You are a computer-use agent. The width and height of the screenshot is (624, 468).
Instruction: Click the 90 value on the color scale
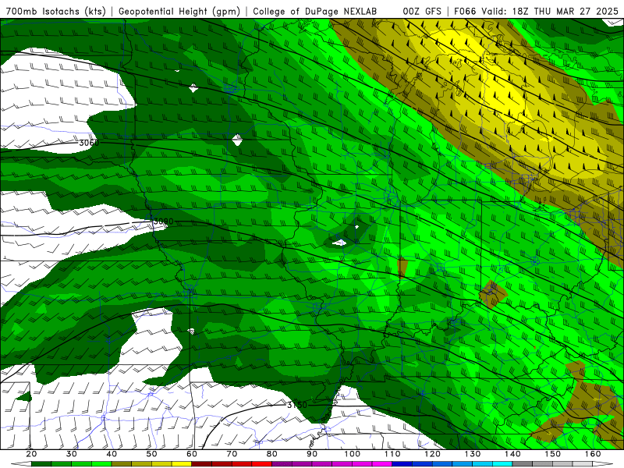pyautogui.click(x=312, y=454)
